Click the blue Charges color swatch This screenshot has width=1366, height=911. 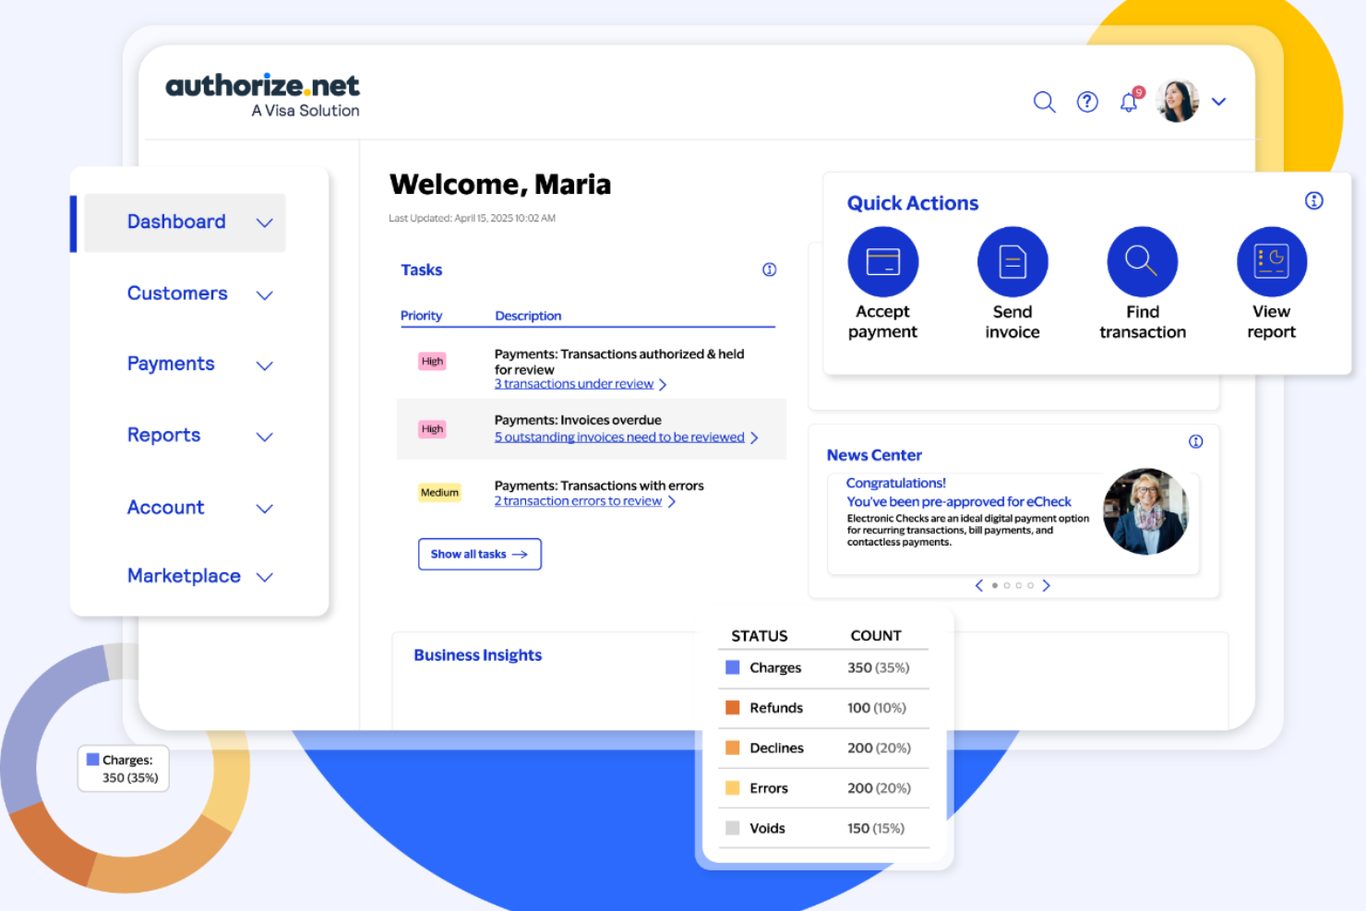tap(734, 667)
